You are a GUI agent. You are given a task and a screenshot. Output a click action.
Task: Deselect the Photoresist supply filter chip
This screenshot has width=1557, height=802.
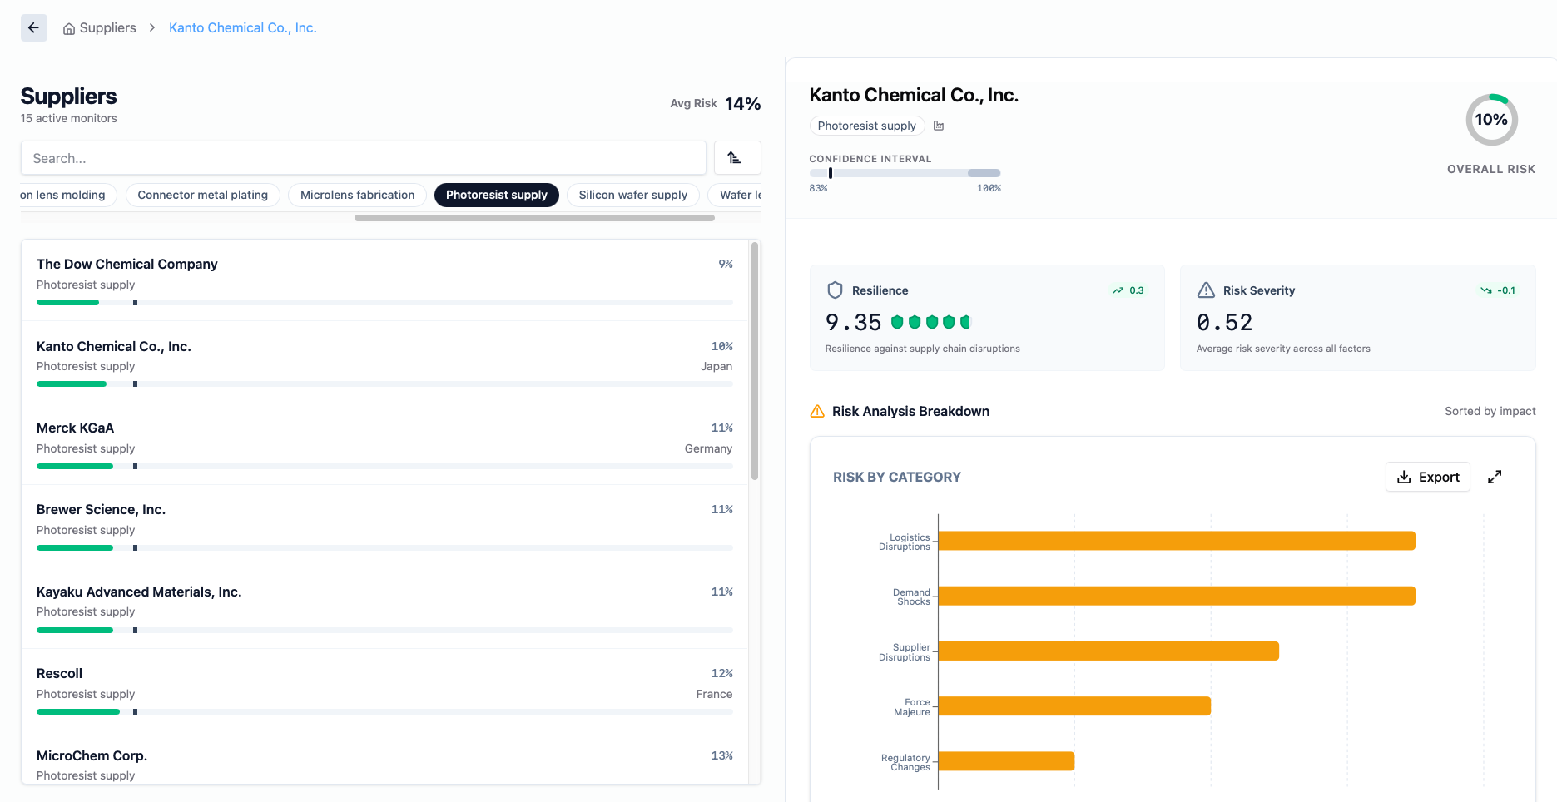point(497,195)
